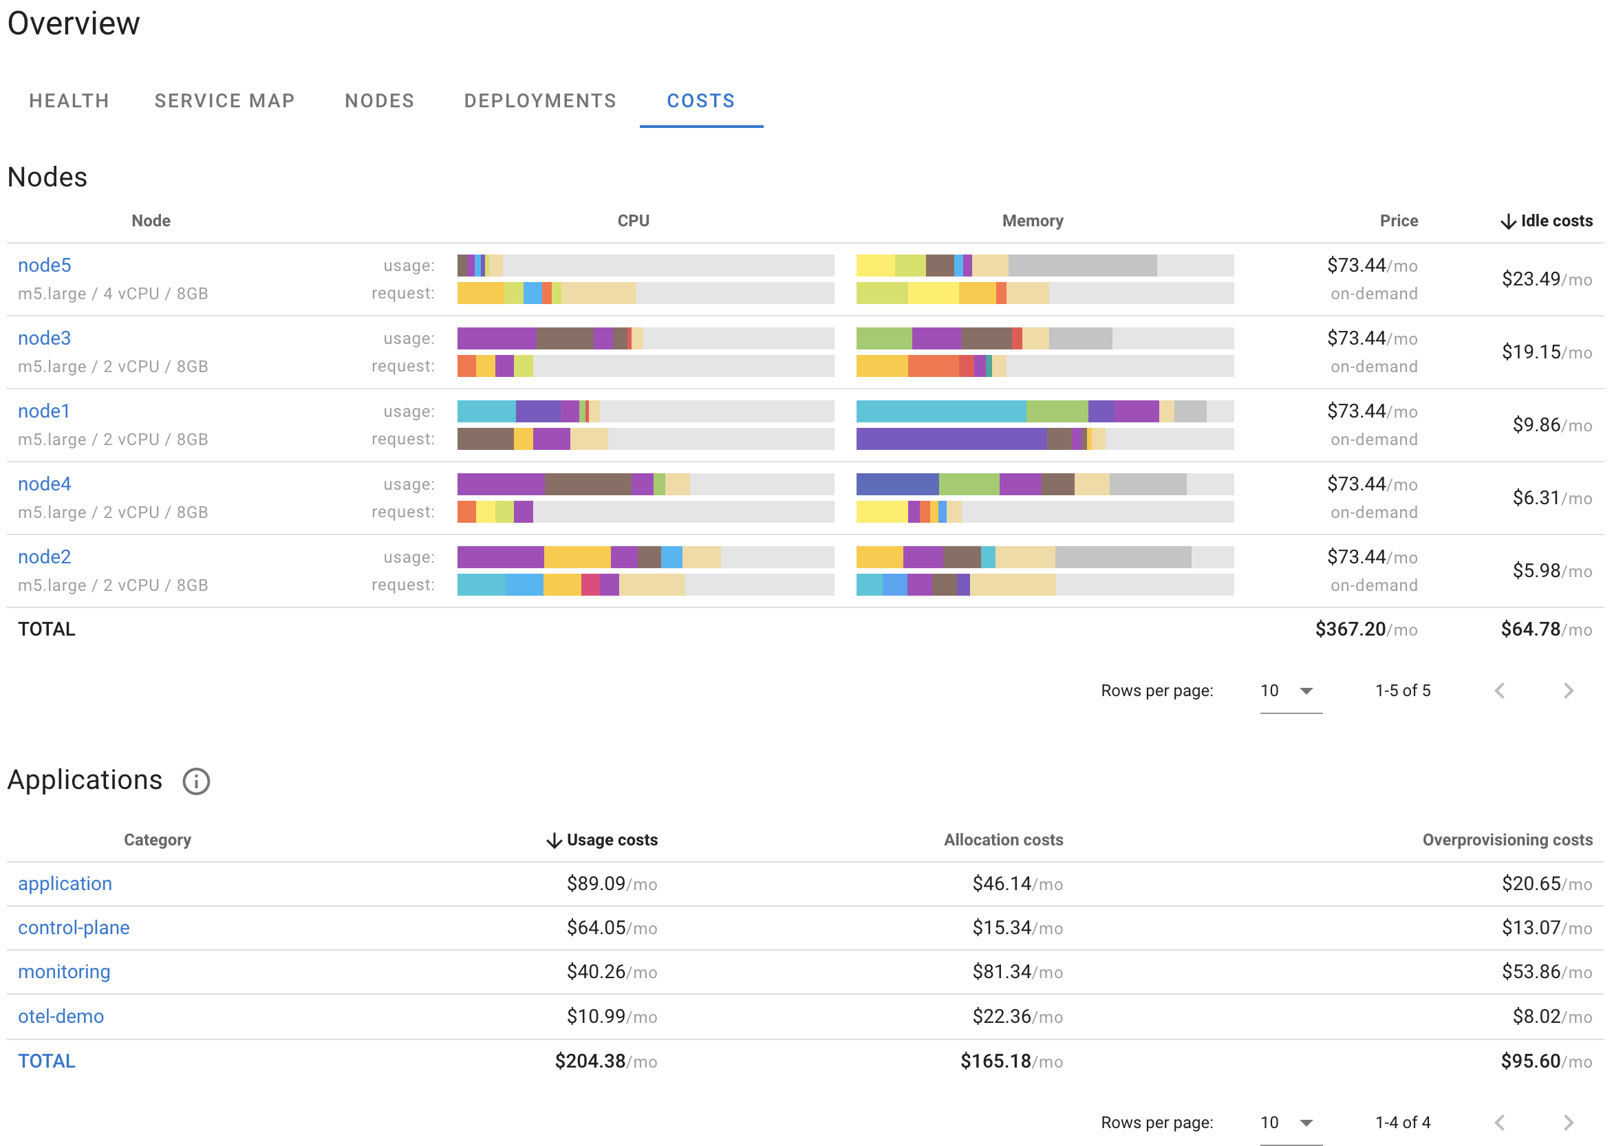Open Applications rows per page dropdown
1614x1146 pixels.
(1291, 1123)
